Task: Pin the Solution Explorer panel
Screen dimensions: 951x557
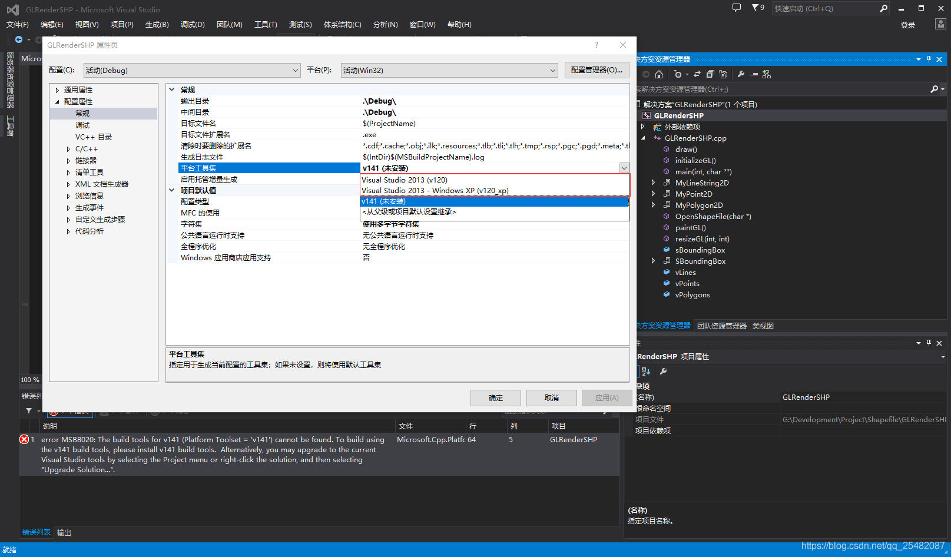Action: pos(929,59)
